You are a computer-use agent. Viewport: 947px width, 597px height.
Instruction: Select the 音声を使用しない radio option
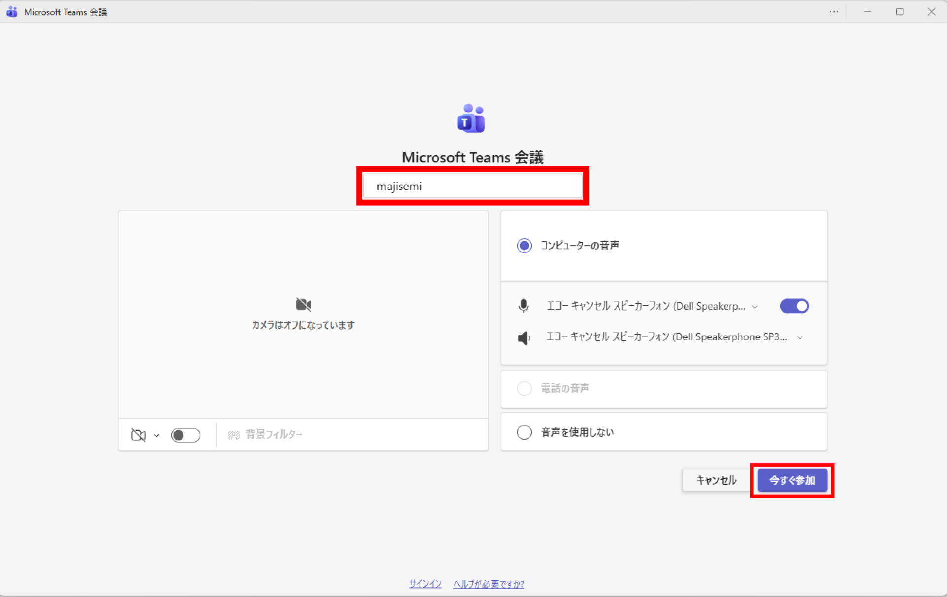524,432
